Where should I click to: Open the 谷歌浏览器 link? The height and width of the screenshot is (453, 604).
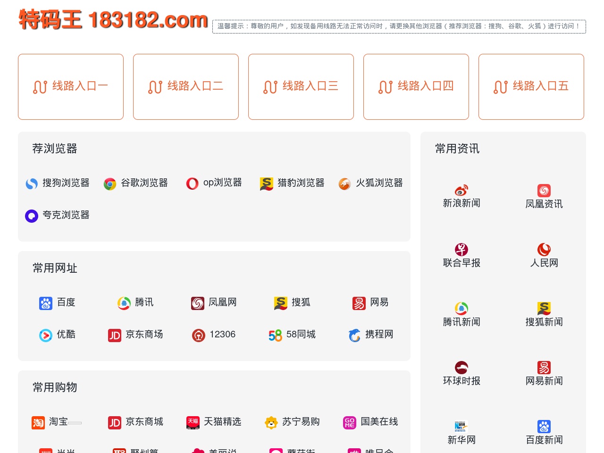tap(144, 183)
